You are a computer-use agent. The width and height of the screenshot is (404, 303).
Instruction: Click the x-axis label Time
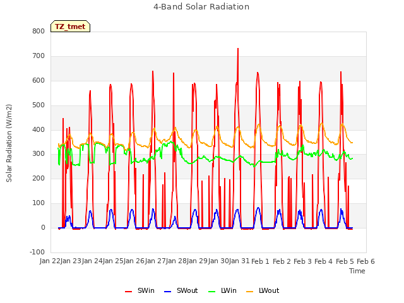pyautogui.click(x=357, y=271)
